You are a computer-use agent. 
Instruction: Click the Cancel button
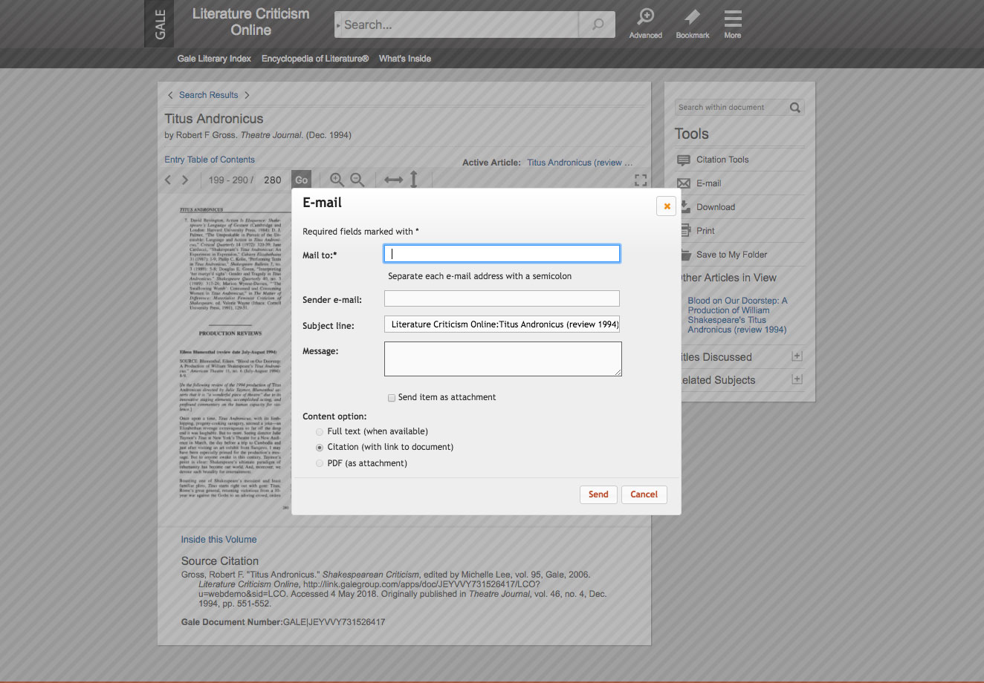pyautogui.click(x=644, y=494)
